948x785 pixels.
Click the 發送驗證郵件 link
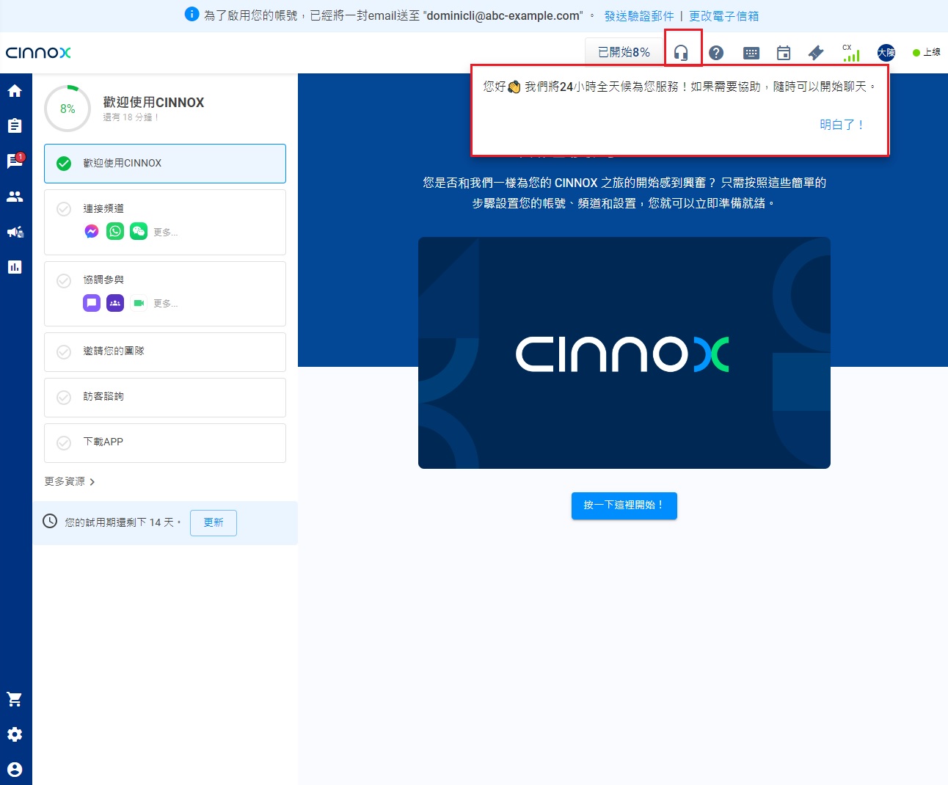tap(639, 15)
